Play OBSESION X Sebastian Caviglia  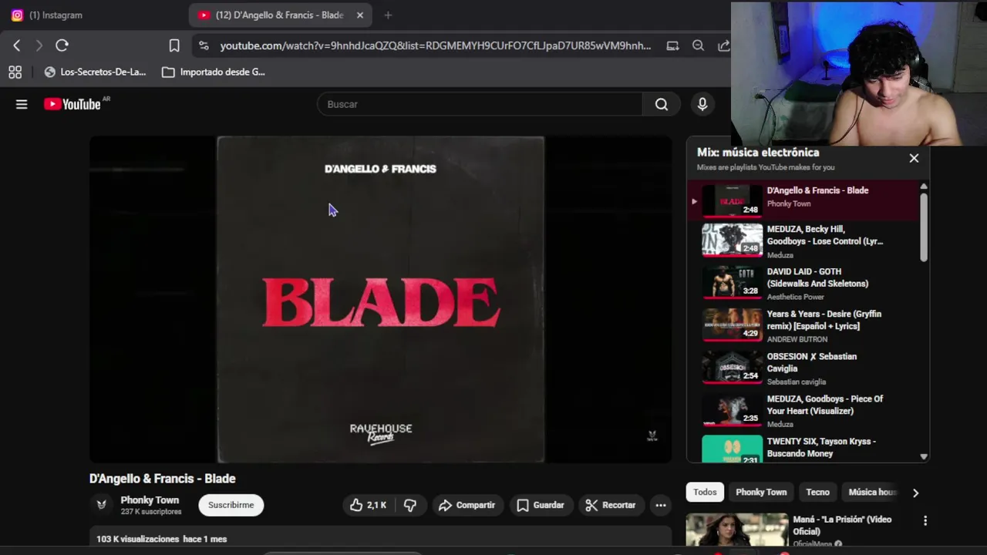click(802, 368)
